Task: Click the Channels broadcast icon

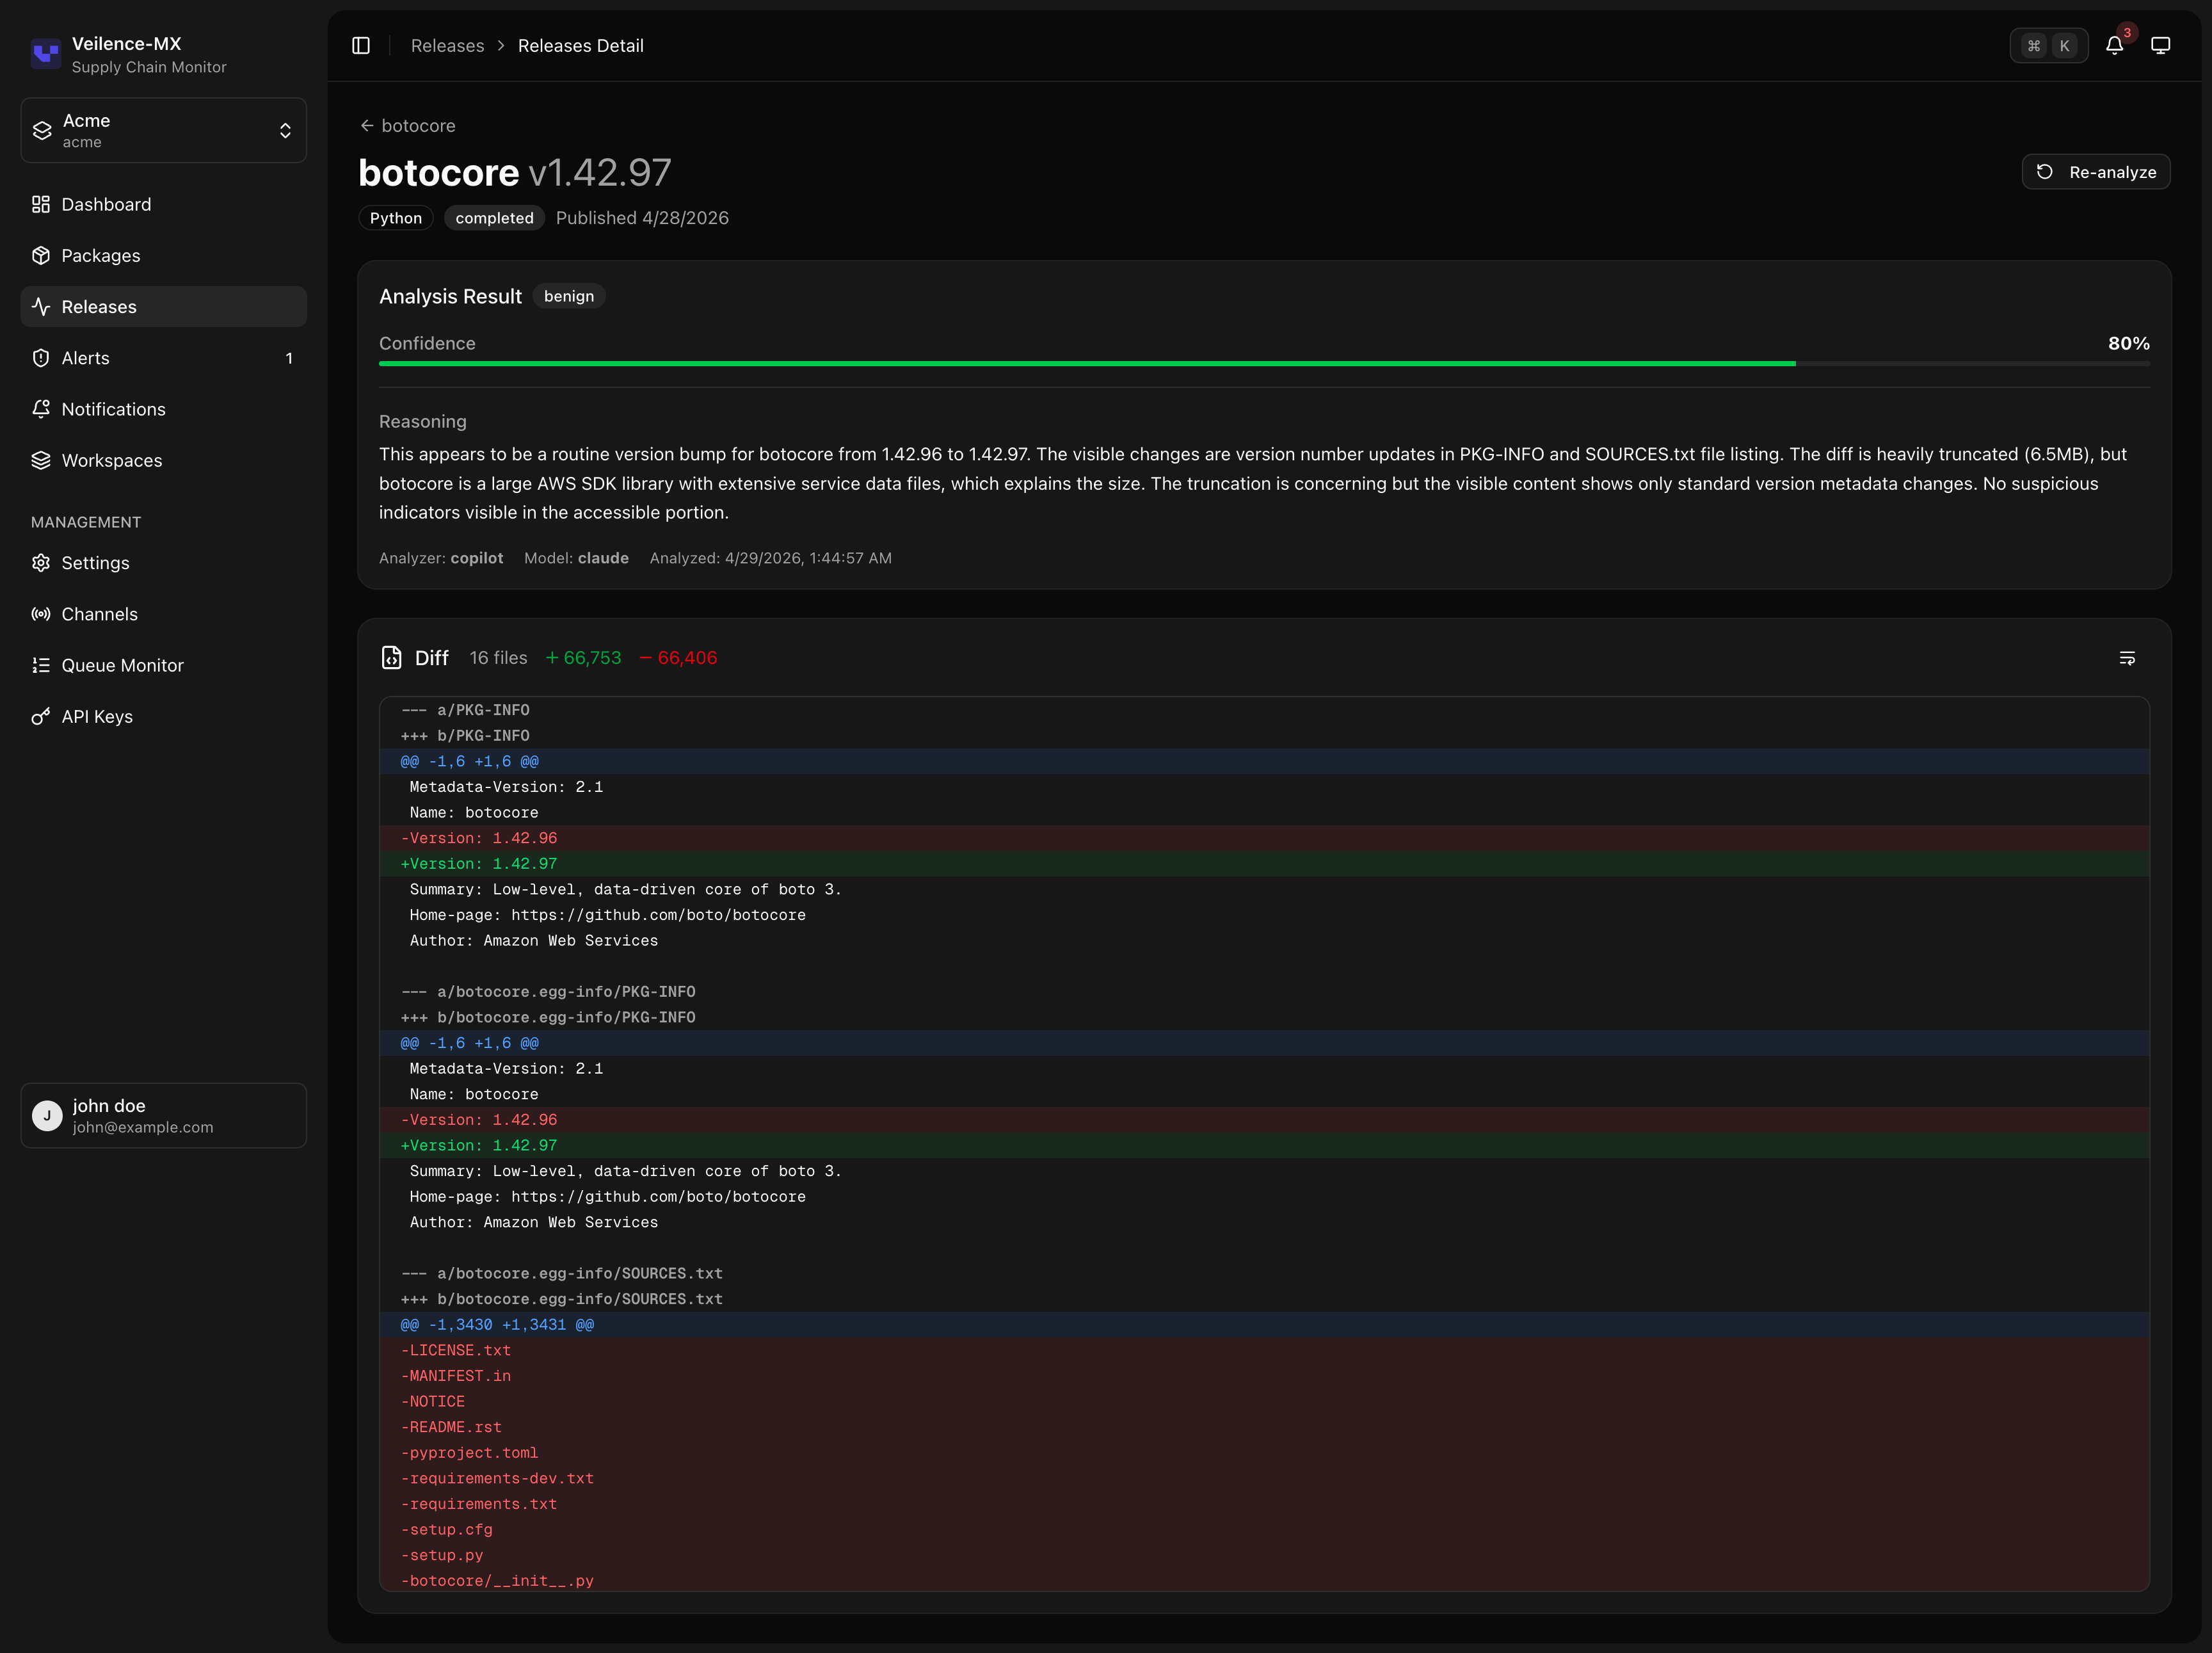Action: 41,614
